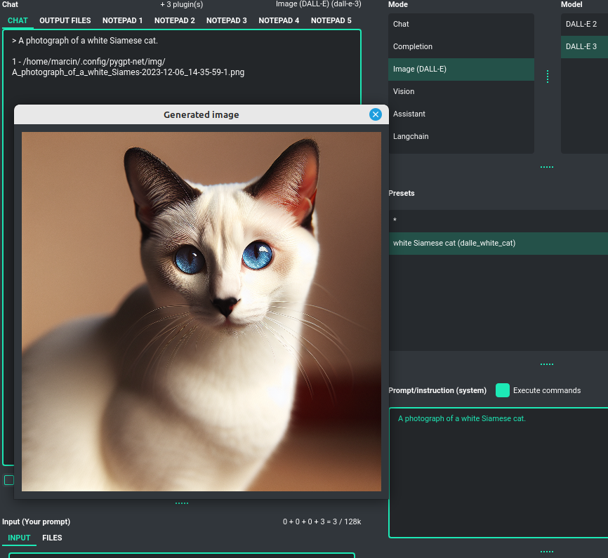
Task: Switch to NOTEPAD 5 tab
Action: pyautogui.click(x=331, y=20)
